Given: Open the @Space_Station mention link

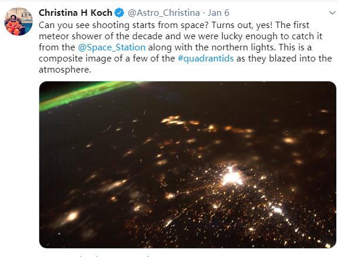Looking at the screenshot, I should pos(112,47).
